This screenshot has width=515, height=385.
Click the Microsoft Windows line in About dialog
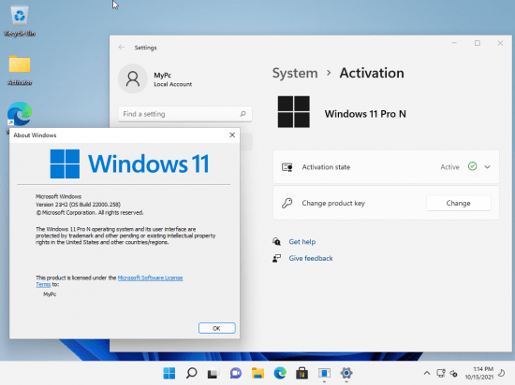(58, 196)
